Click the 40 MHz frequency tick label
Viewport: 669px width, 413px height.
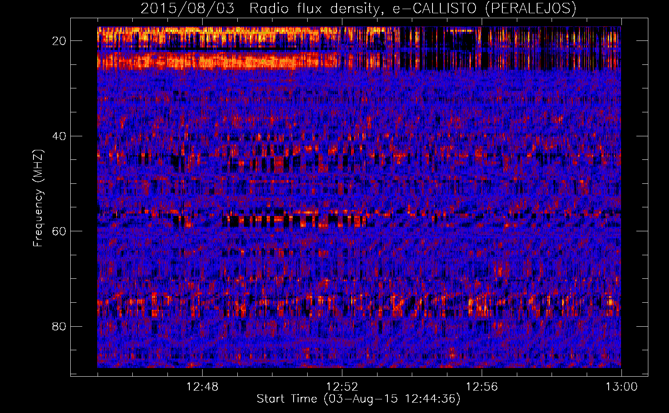click(60, 136)
